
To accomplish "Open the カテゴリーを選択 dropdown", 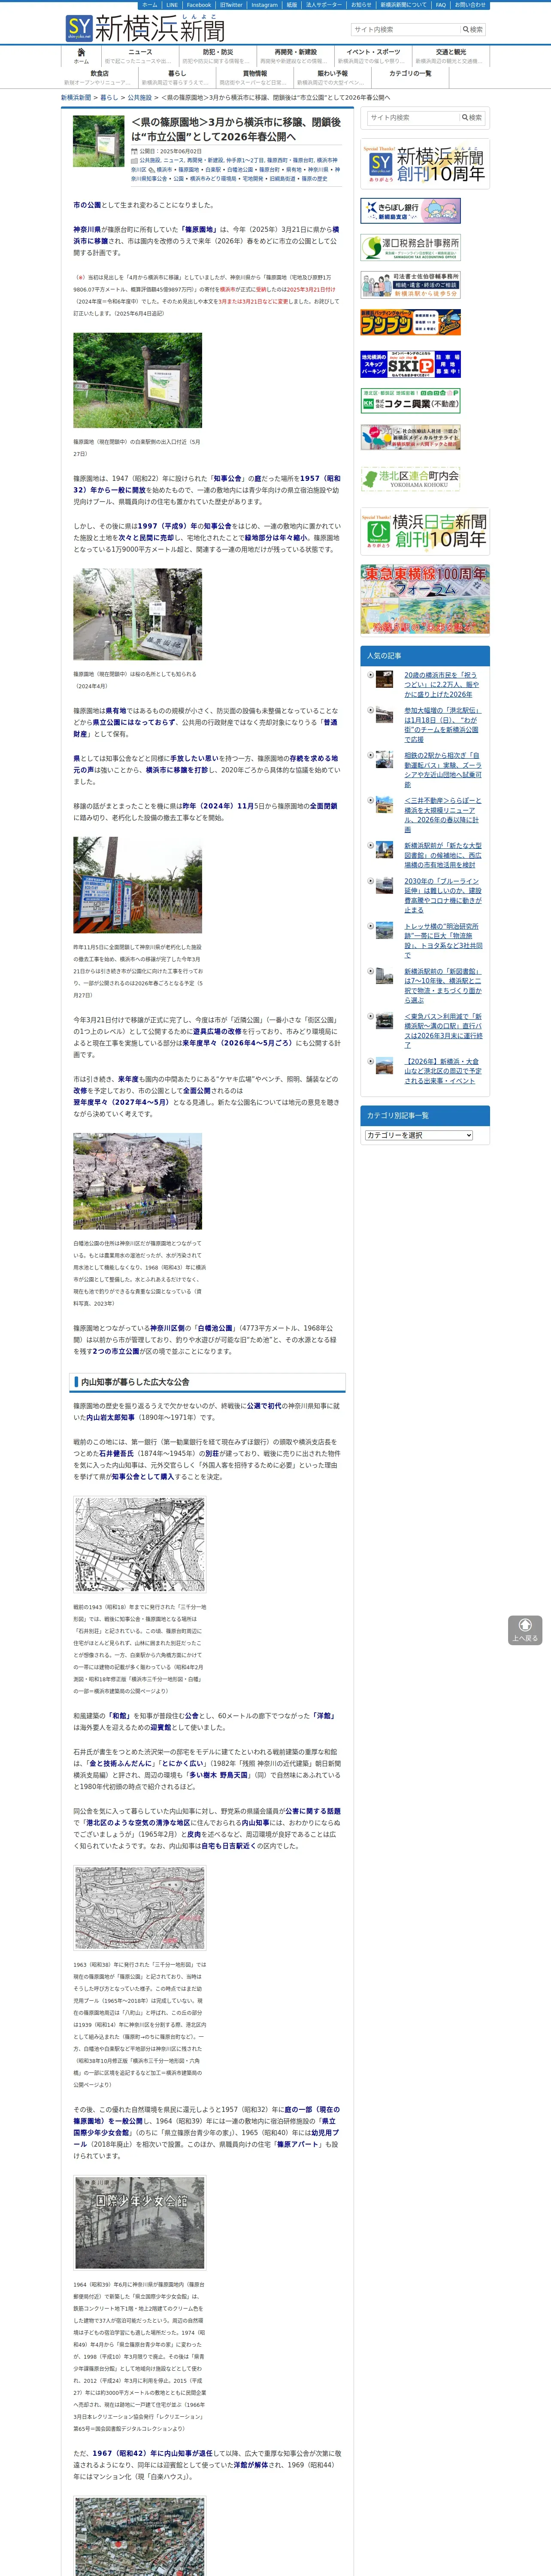I will [x=419, y=1135].
